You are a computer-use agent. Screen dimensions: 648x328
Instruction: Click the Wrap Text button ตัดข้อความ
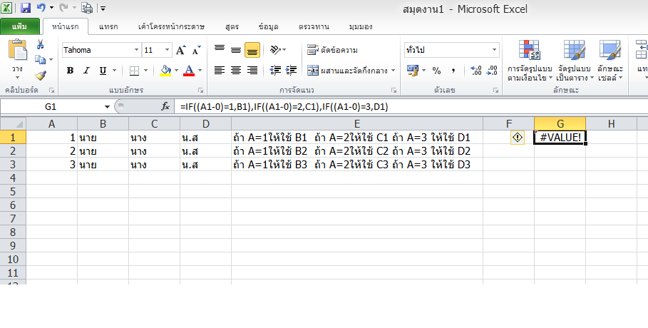tap(333, 50)
